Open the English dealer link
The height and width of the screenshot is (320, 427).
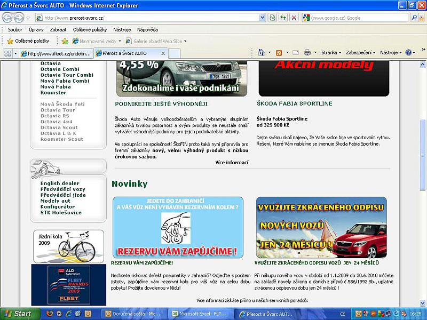click(60, 183)
